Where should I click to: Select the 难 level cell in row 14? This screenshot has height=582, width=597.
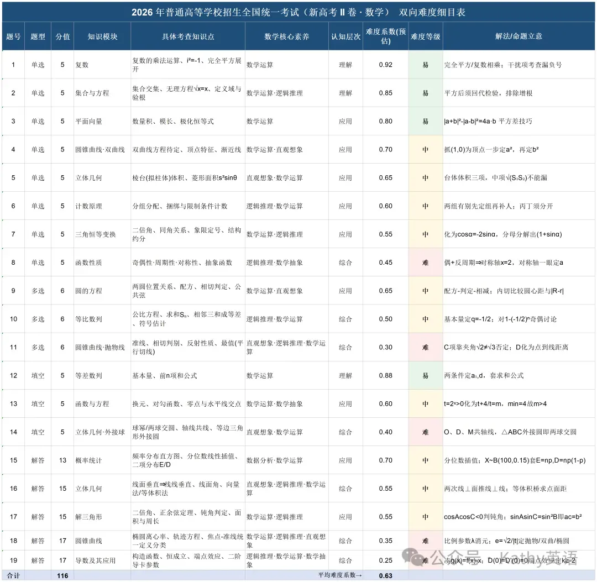tap(426, 432)
